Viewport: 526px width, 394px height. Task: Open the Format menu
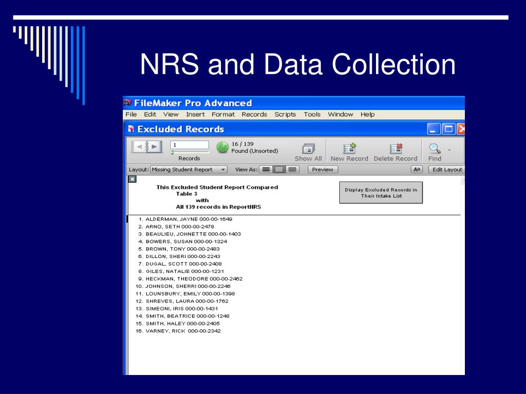point(223,114)
